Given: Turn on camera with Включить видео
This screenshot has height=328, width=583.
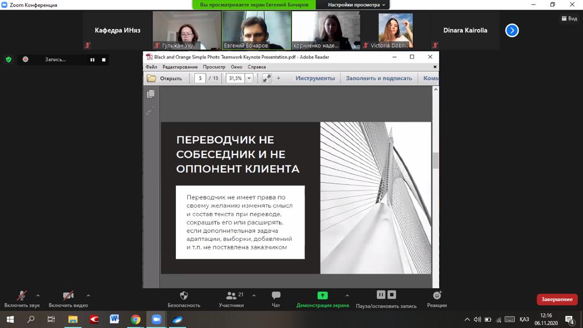Looking at the screenshot, I should 68,296.
